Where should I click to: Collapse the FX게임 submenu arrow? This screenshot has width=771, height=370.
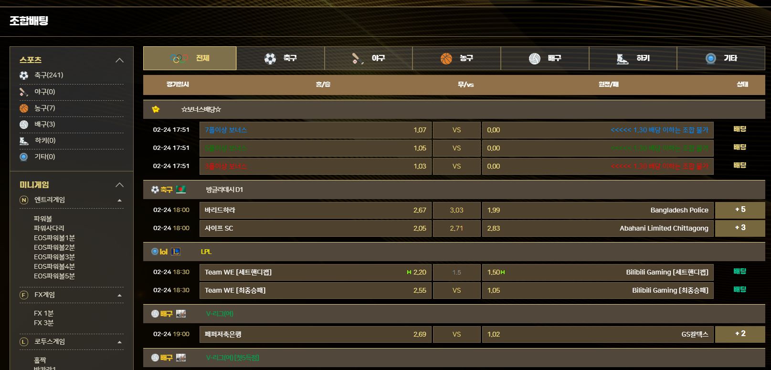pos(119,296)
